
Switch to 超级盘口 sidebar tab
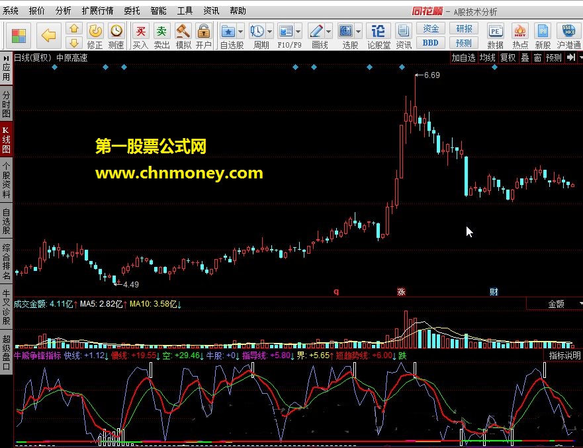[7, 353]
